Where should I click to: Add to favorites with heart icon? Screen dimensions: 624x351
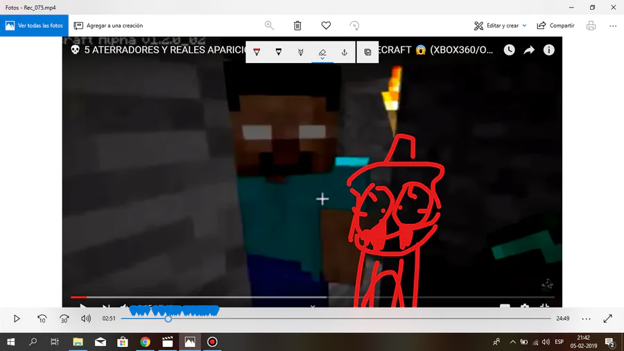pyautogui.click(x=326, y=26)
